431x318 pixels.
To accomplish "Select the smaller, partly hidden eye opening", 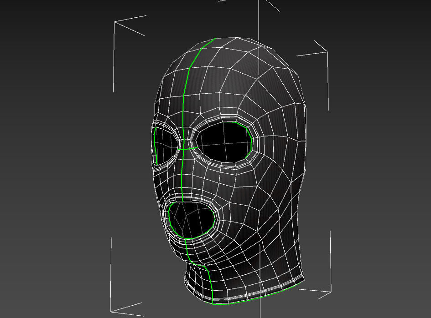I will [166, 146].
